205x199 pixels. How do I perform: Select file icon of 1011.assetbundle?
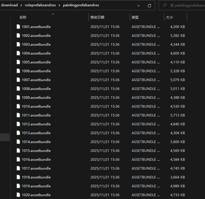click(x=18, y=115)
